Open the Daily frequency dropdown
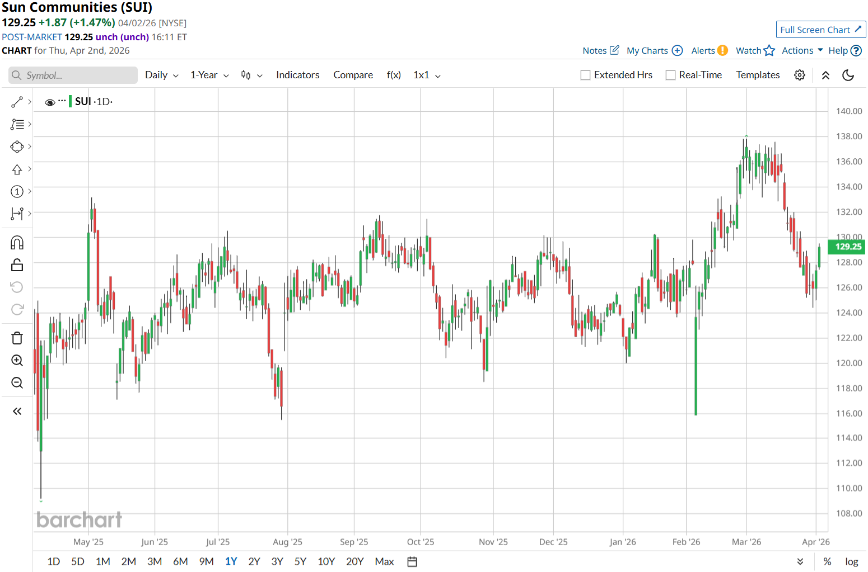The image size is (868, 572). coord(161,75)
